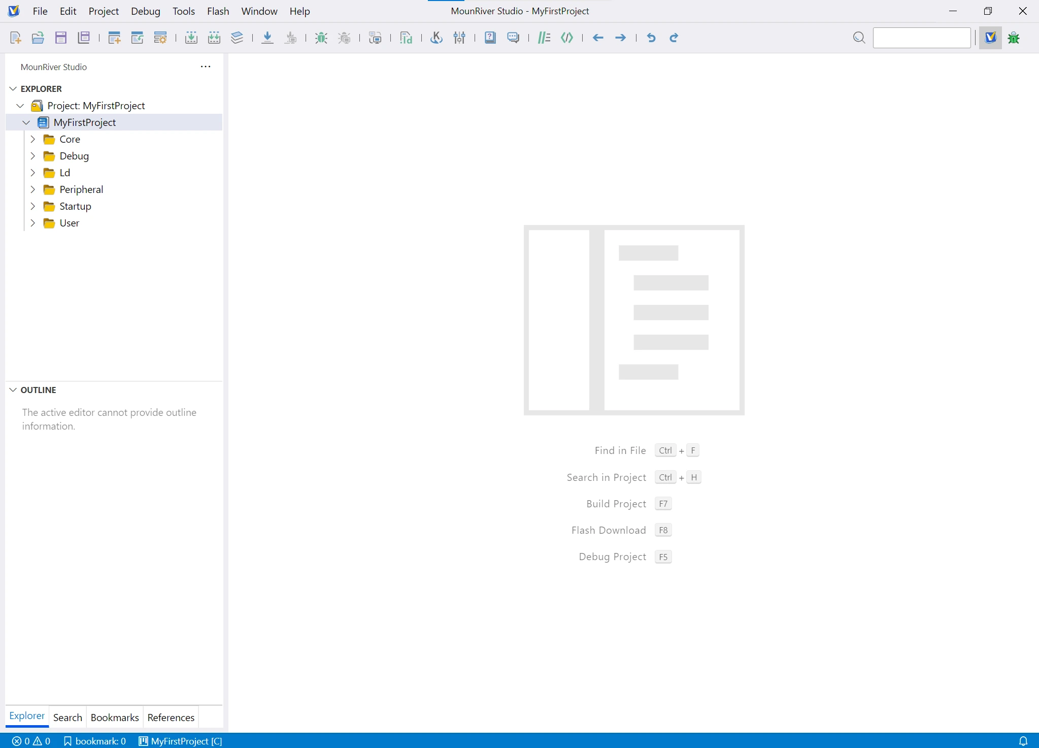1039x748 pixels.
Task: Expand the Debug folder
Action: pos(33,156)
